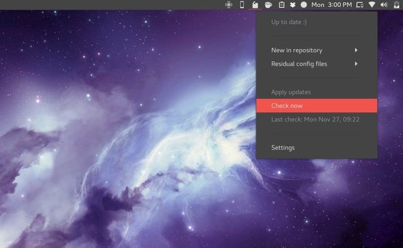Image resolution: width=403 pixels, height=248 pixels.
Task: Click the apt update indicator package icon
Action: (255, 4)
